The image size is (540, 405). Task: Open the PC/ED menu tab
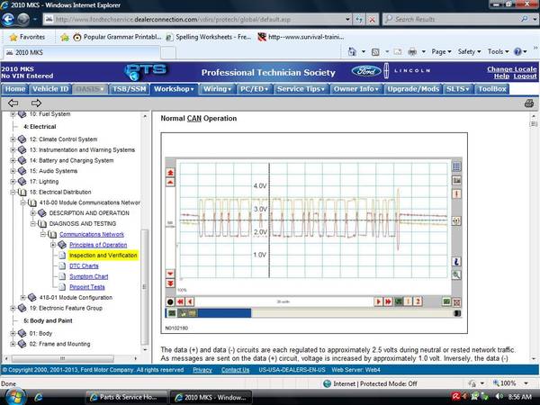pyautogui.click(x=254, y=89)
